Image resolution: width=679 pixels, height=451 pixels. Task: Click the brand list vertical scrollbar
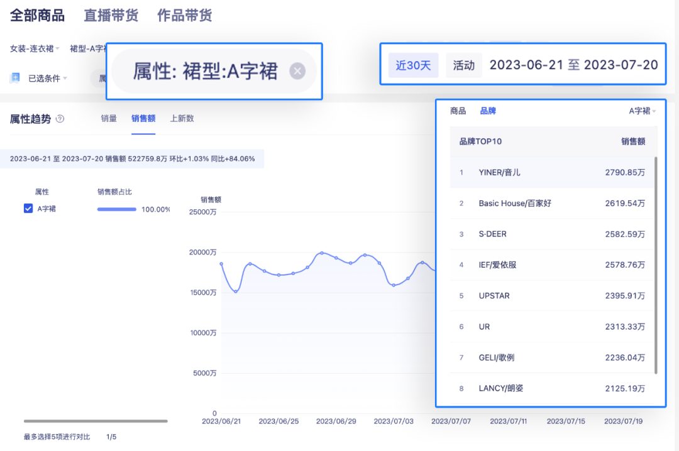coord(656,265)
